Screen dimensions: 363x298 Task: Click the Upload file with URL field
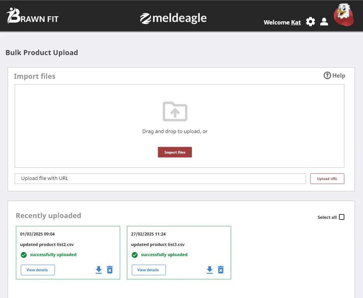(160, 178)
